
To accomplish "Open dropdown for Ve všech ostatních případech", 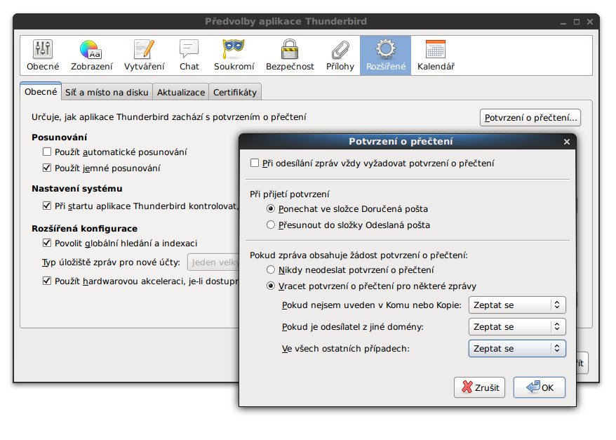I will point(517,348).
